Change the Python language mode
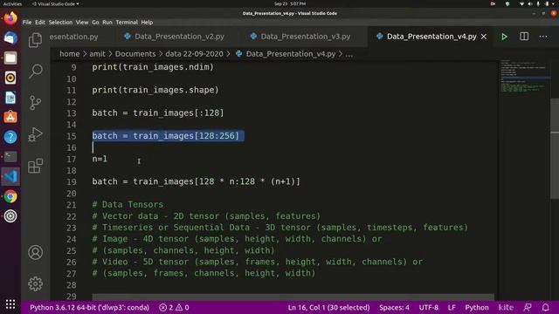Screen dimensions: 559x314 (477, 307)
